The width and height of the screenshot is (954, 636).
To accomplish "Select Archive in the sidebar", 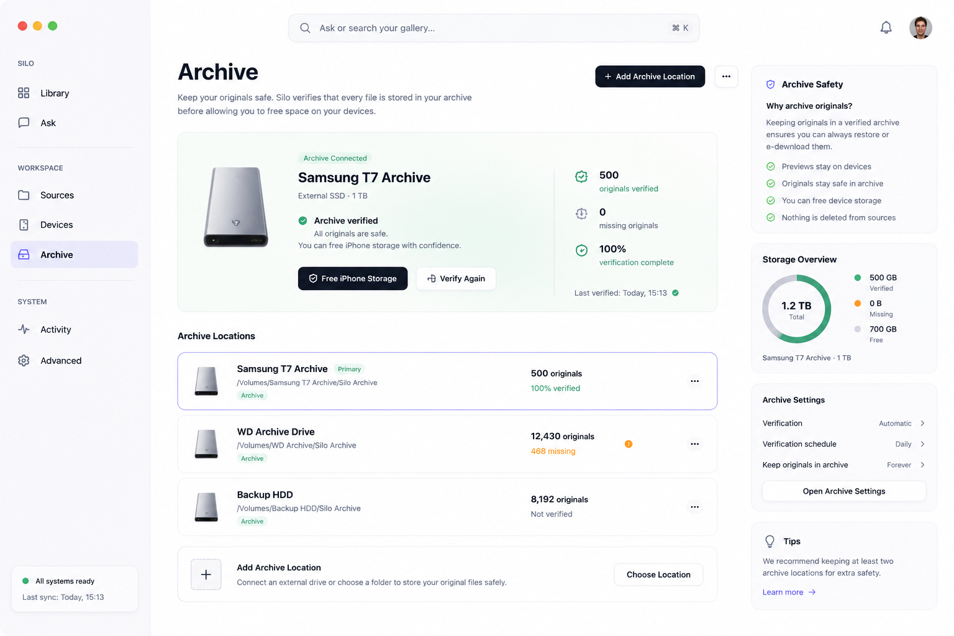I will (x=75, y=255).
